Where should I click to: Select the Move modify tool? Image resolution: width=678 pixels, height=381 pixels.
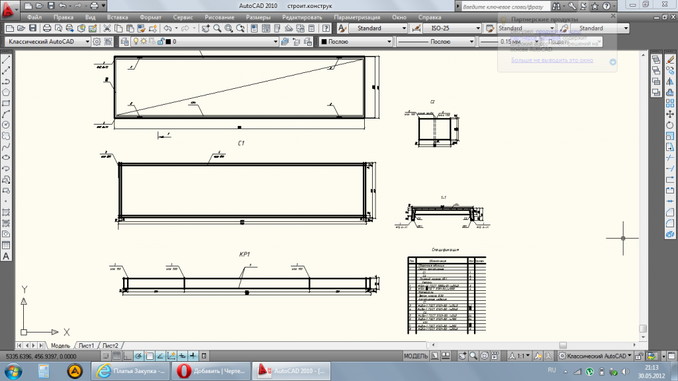pos(670,114)
